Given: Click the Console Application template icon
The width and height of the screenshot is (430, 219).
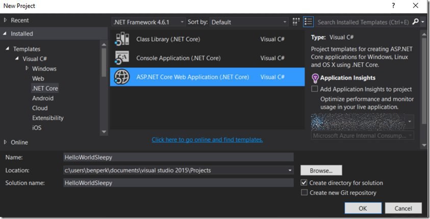Looking at the screenshot, I should [x=122, y=58].
